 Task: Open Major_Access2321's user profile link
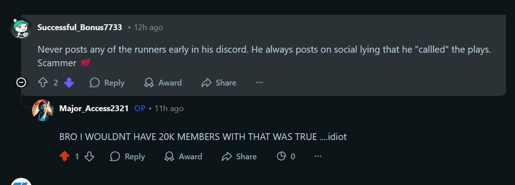(94, 108)
